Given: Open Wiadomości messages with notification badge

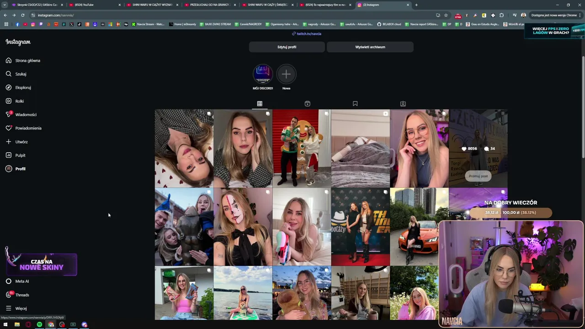Looking at the screenshot, I should coord(21,115).
